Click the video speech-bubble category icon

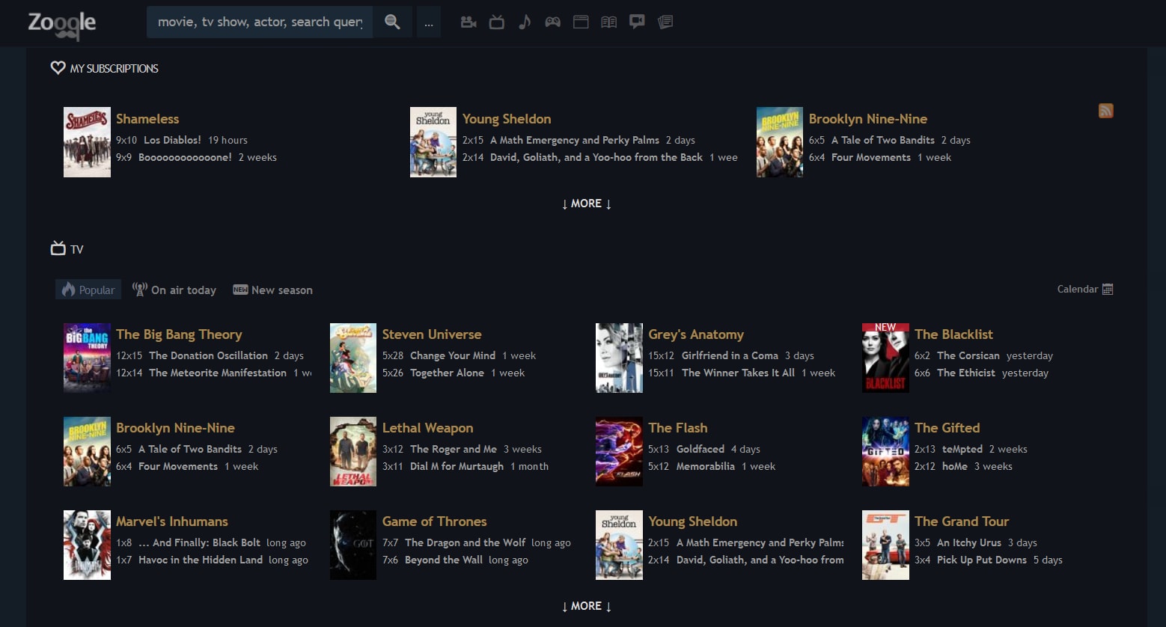(x=637, y=22)
